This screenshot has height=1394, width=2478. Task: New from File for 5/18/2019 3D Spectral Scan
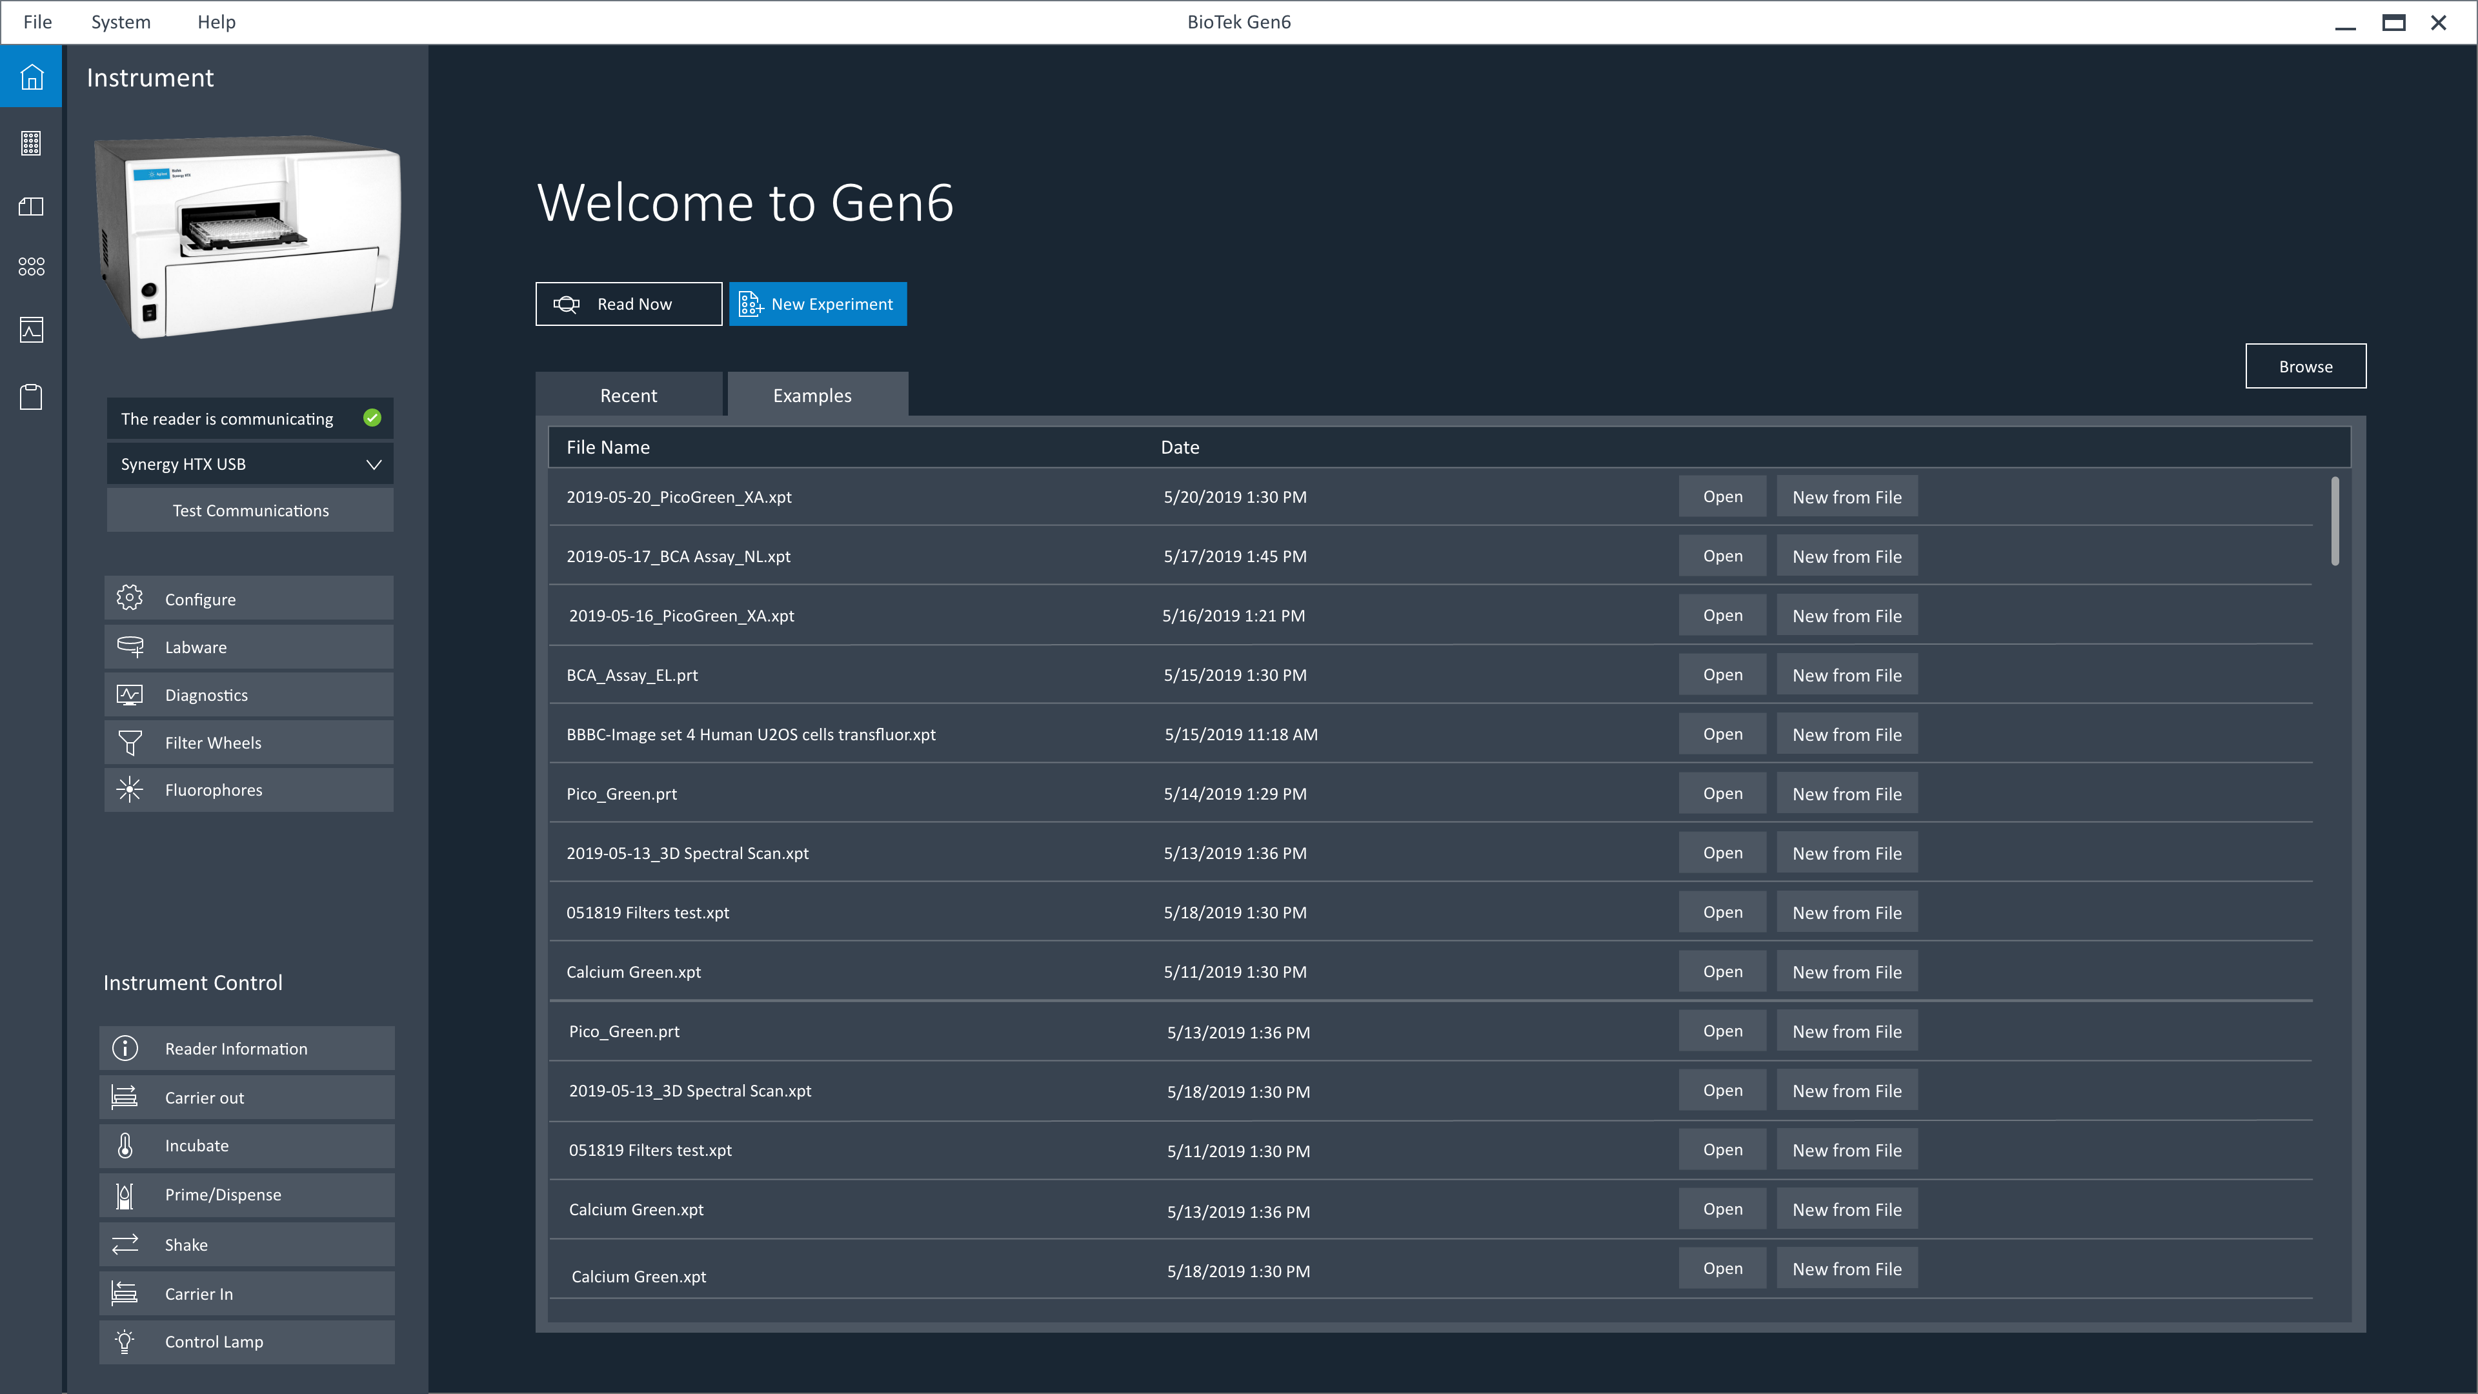1847,1090
